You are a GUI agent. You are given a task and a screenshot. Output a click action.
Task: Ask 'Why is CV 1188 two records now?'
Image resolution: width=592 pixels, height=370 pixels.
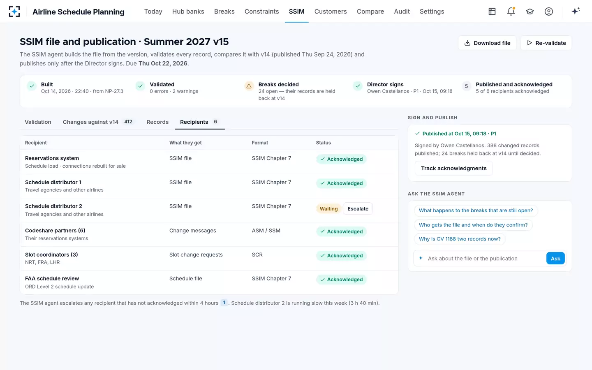pyautogui.click(x=460, y=239)
